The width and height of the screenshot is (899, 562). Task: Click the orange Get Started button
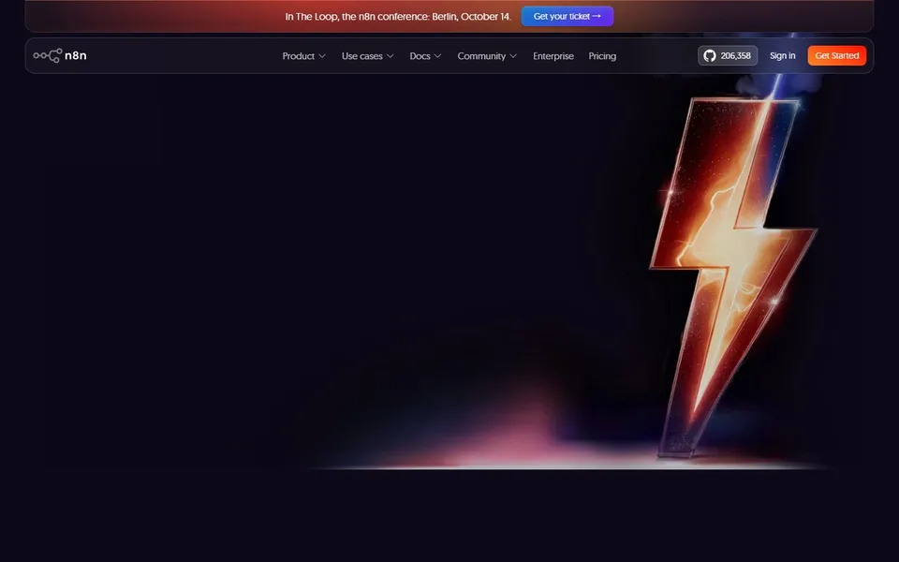pos(836,55)
